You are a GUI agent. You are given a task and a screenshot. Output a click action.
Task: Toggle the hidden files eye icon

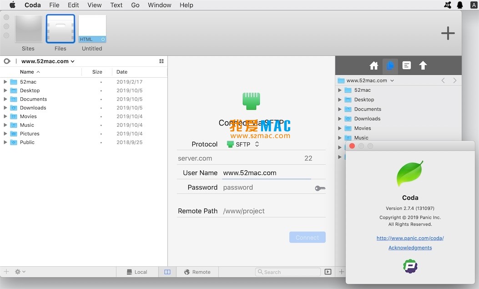(x=7, y=61)
